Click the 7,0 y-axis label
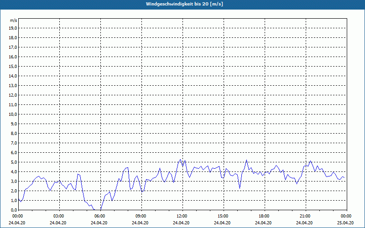This screenshot has height=228, width=365. coord(14,143)
